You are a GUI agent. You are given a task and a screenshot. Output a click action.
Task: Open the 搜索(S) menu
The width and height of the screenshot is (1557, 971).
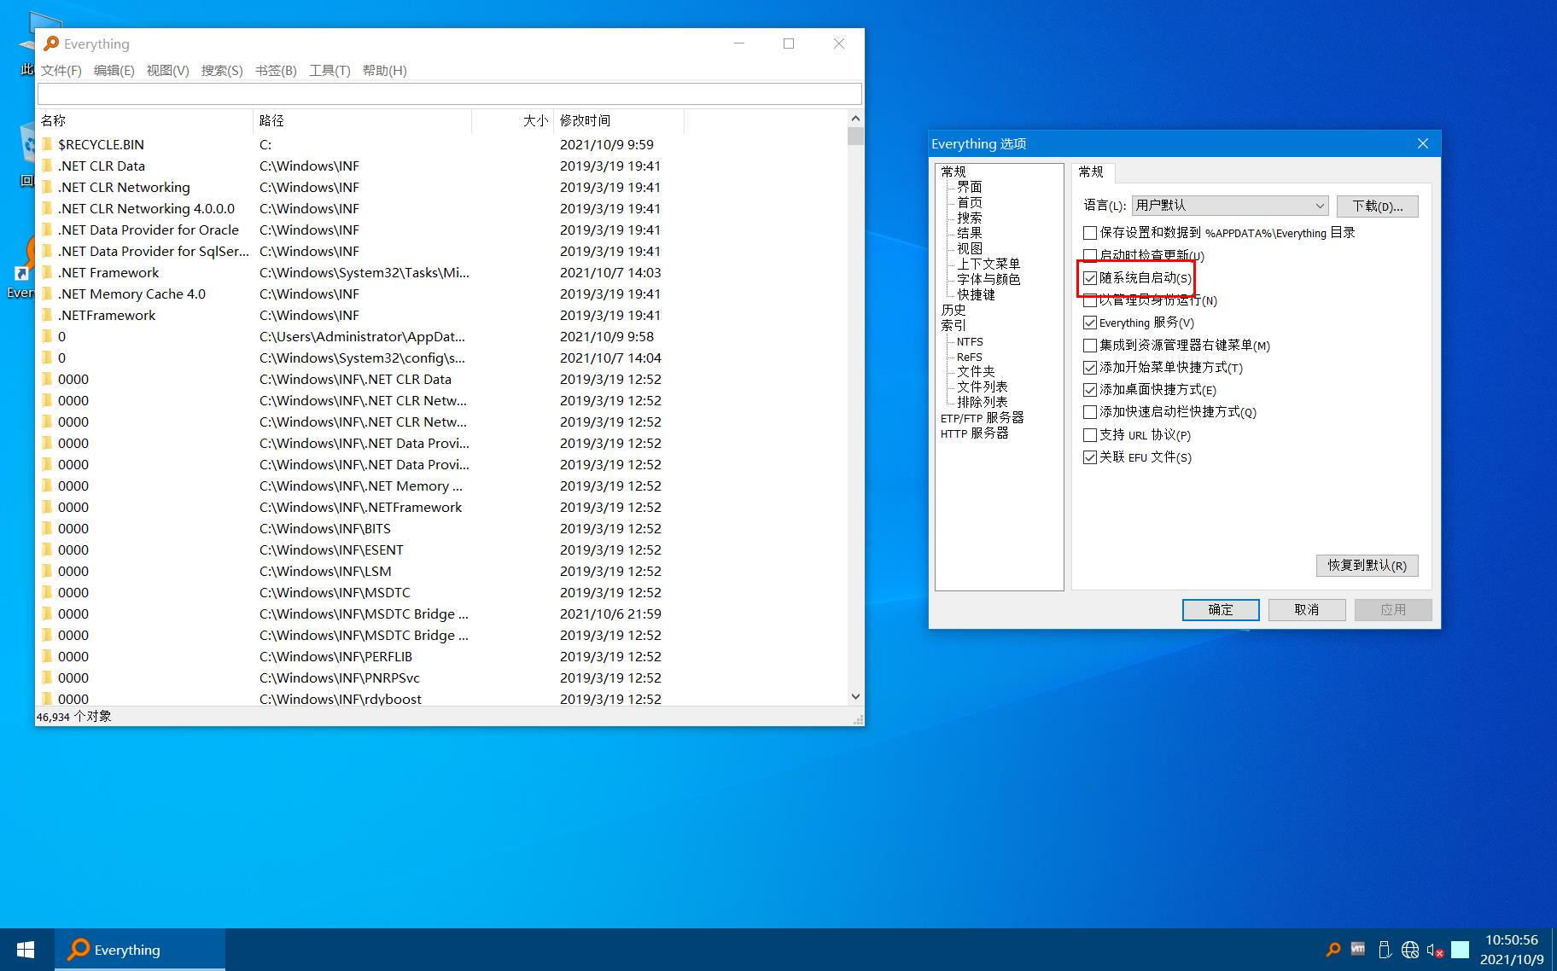coord(222,70)
